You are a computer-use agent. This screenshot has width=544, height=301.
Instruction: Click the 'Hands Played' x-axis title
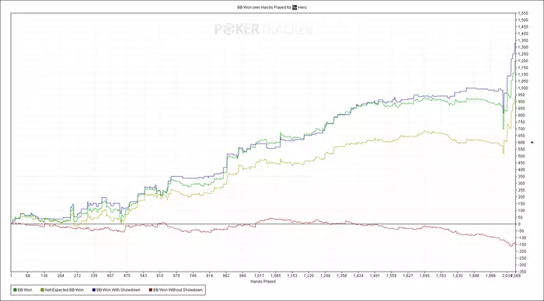coord(263,282)
